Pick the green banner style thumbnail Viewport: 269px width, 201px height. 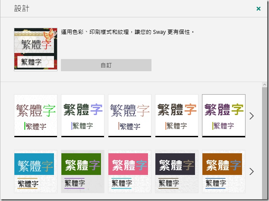point(83,171)
